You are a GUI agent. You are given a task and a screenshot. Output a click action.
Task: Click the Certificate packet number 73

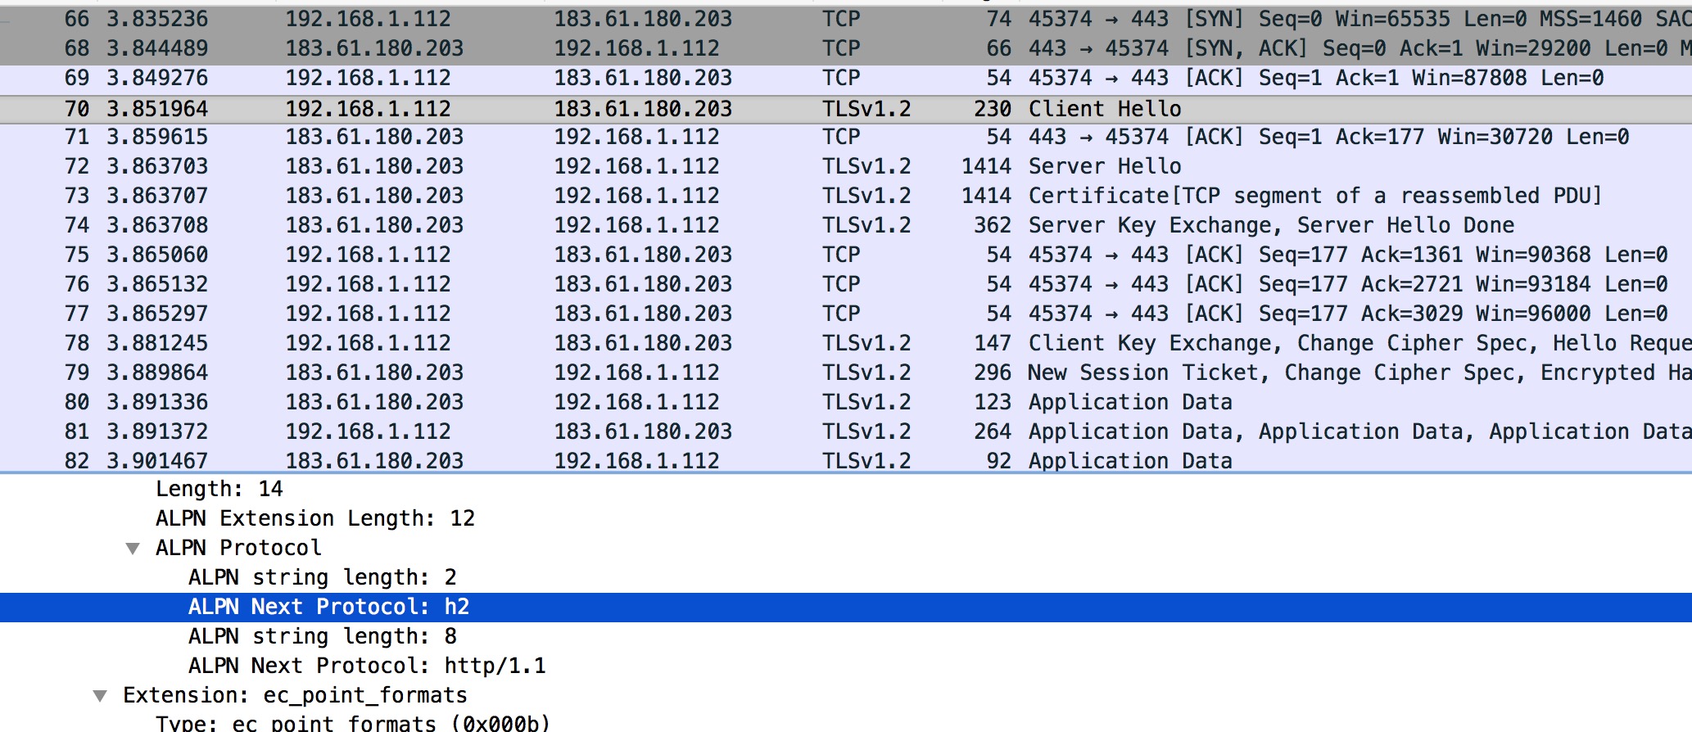[77, 196]
